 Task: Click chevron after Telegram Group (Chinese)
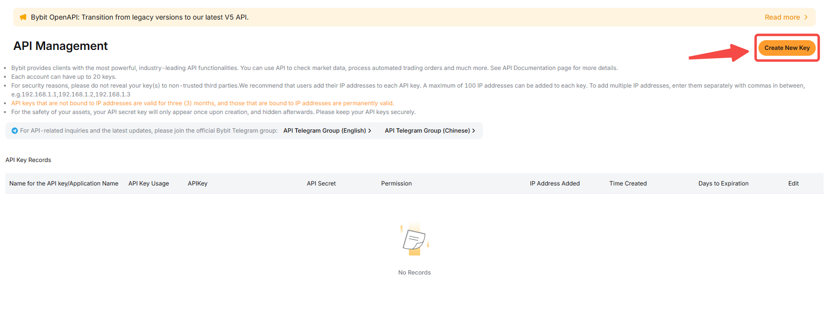[x=474, y=131]
